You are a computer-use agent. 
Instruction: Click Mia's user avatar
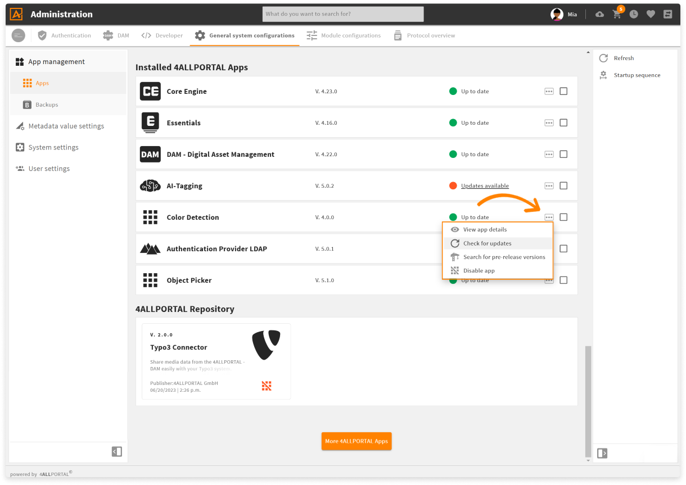[557, 15]
